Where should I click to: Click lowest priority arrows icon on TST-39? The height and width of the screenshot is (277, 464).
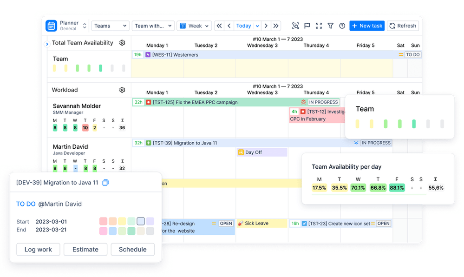(x=356, y=143)
